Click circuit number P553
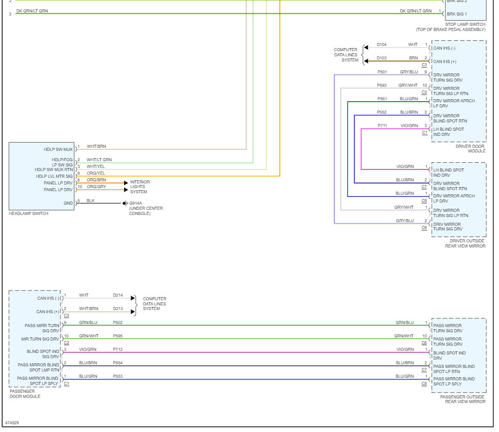The width and height of the screenshot is (499, 432). pos(118,376)
